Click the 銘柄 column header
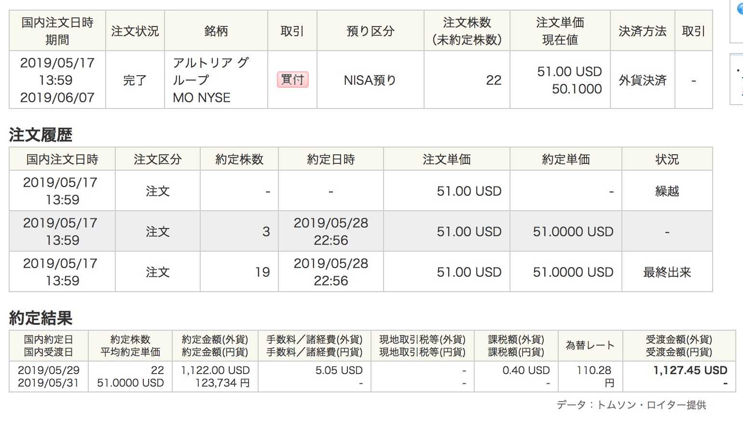 coord(216,31)
